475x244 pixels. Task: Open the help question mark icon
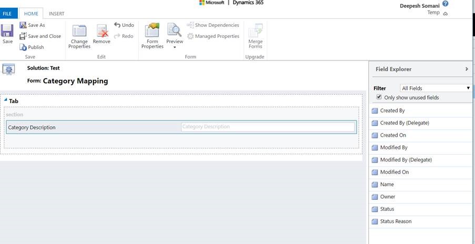click(446, 4)
